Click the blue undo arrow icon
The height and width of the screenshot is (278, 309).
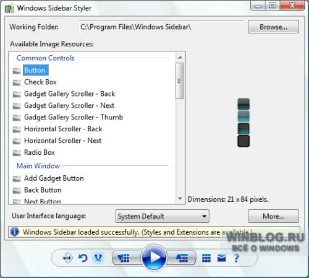(83, 258)
